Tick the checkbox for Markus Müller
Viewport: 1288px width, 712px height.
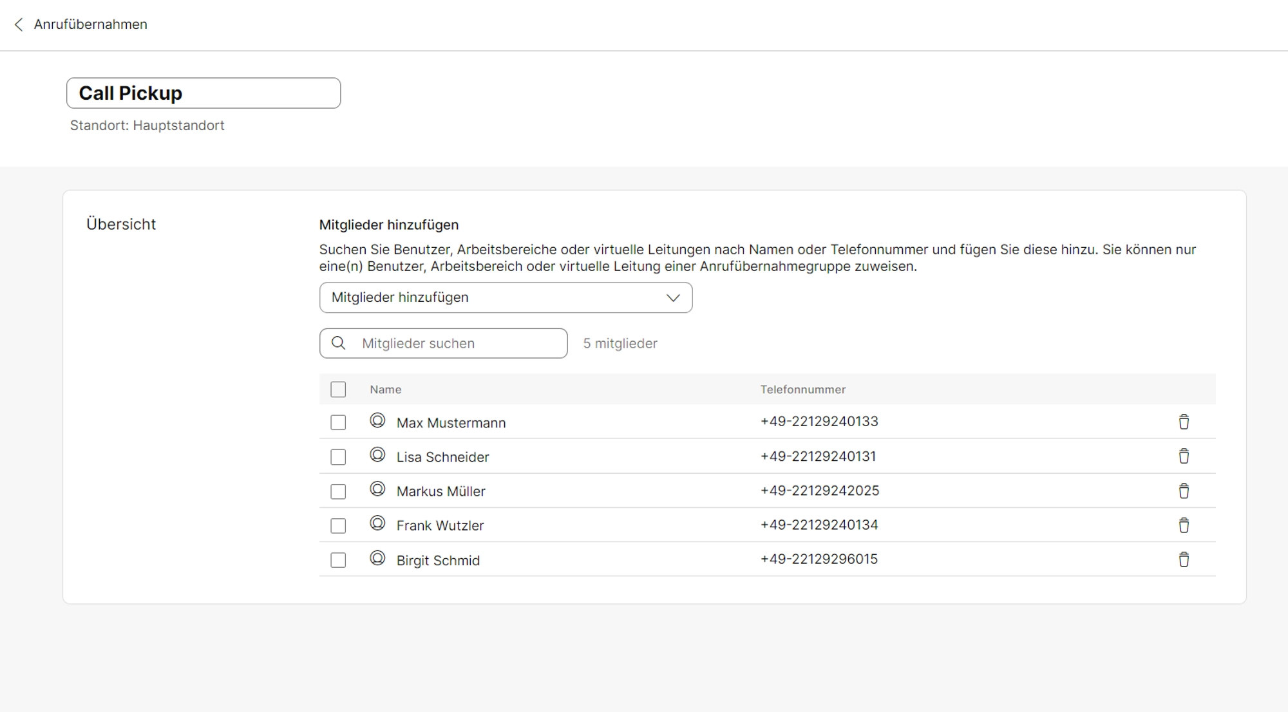(x=338, y=492)
